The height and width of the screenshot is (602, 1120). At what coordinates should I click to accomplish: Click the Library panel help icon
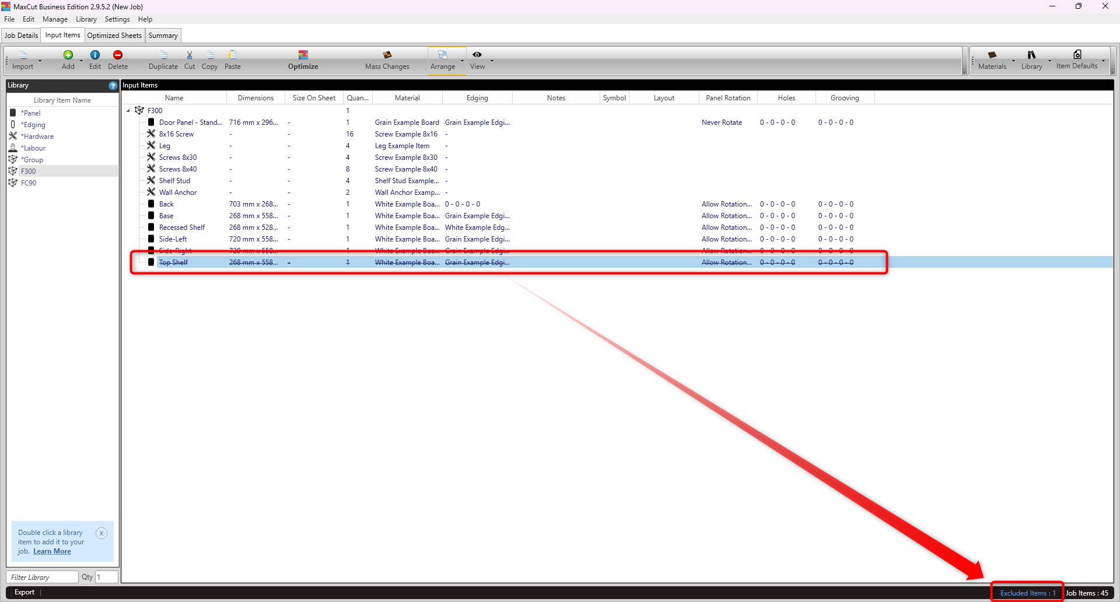click(113, 85)
